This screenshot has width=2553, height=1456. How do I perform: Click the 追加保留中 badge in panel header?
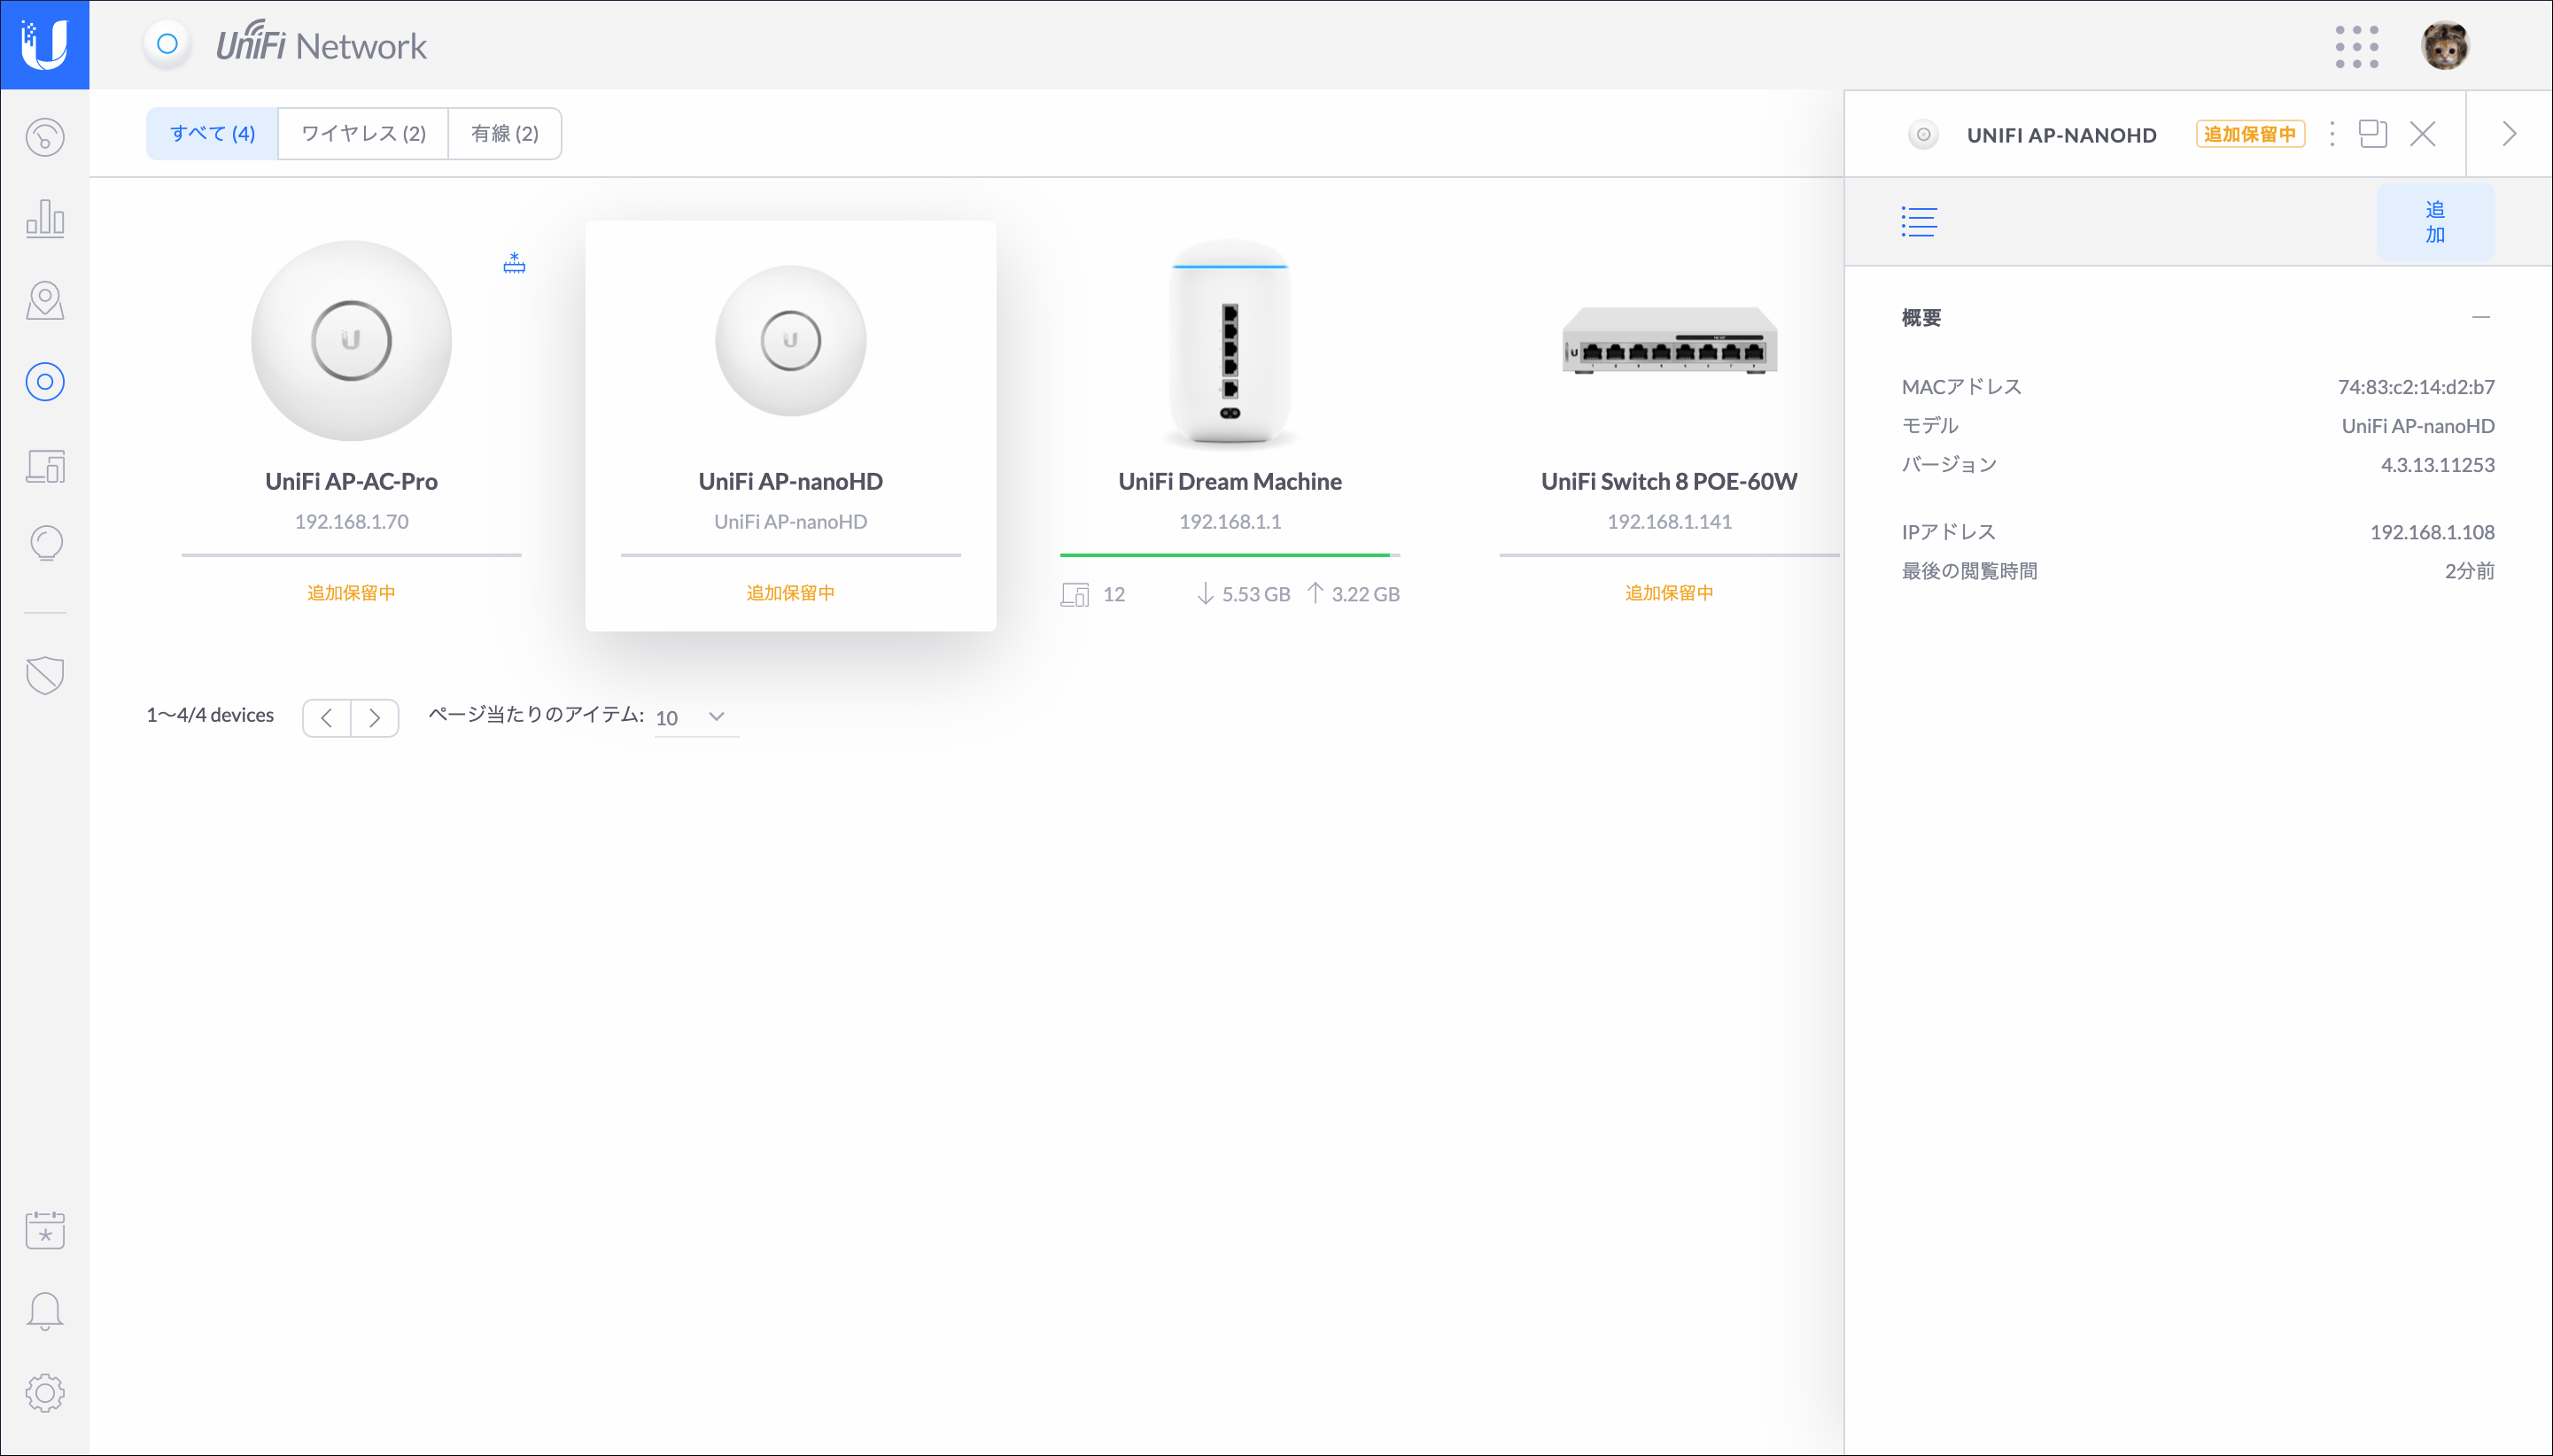coord(2250,134)
